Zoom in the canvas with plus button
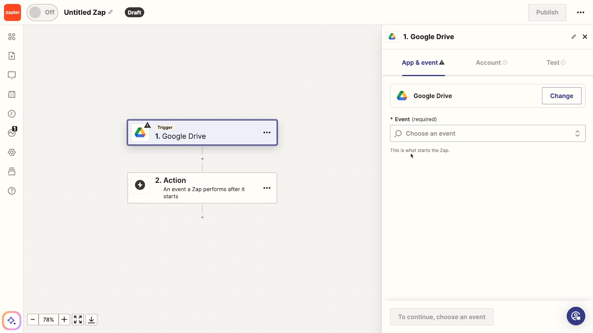The image size is (593, 333). (x=64, y=319)
